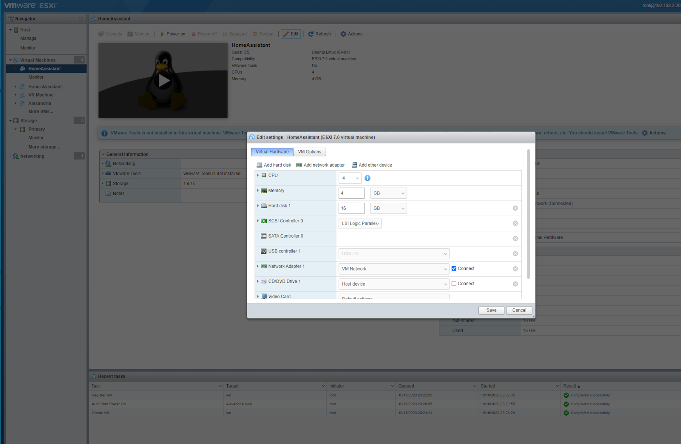Screen dimensions: 681x444
Task: Click the Recent tasks panel icon
Action: (x=94, y=376)
